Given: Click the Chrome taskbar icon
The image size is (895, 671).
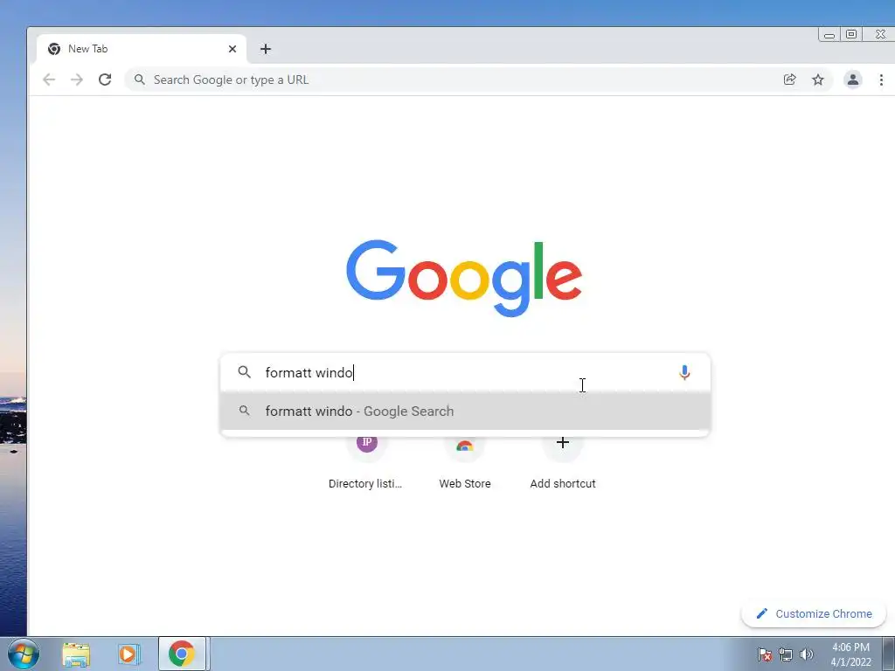Looking at the screenshot, I should coord(182,654).
